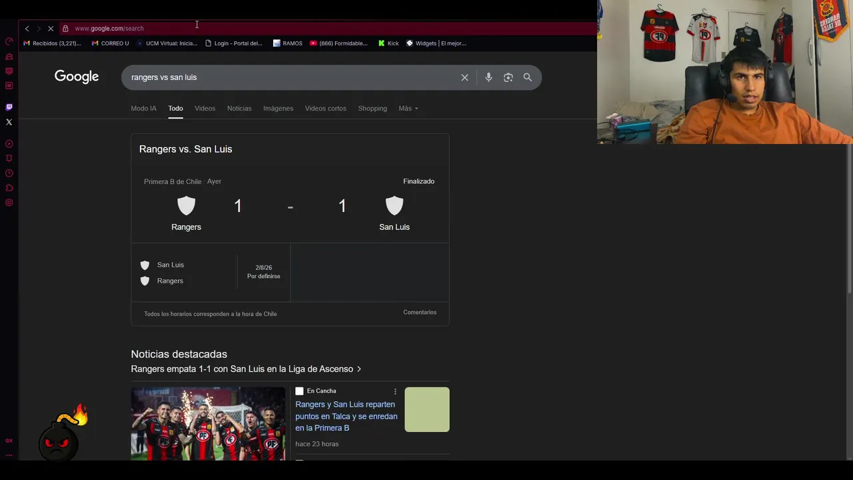The width and height of the screenshot is (853, 480).
Task: Click the Google search input field
Action: 291,77
